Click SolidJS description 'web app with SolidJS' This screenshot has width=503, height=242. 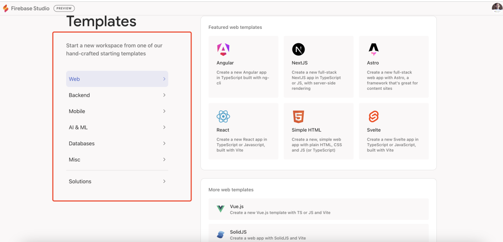click(267, 238)
